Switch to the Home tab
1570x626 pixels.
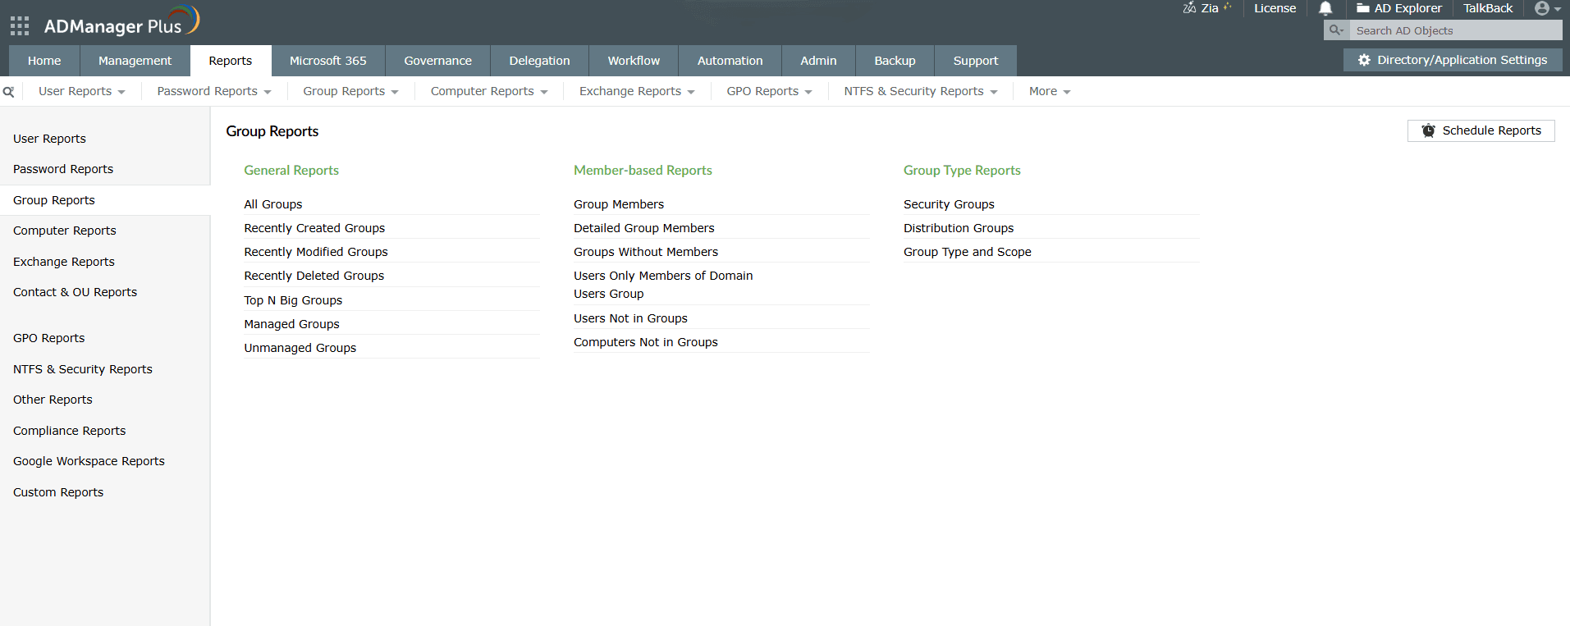tap(44, 61)
